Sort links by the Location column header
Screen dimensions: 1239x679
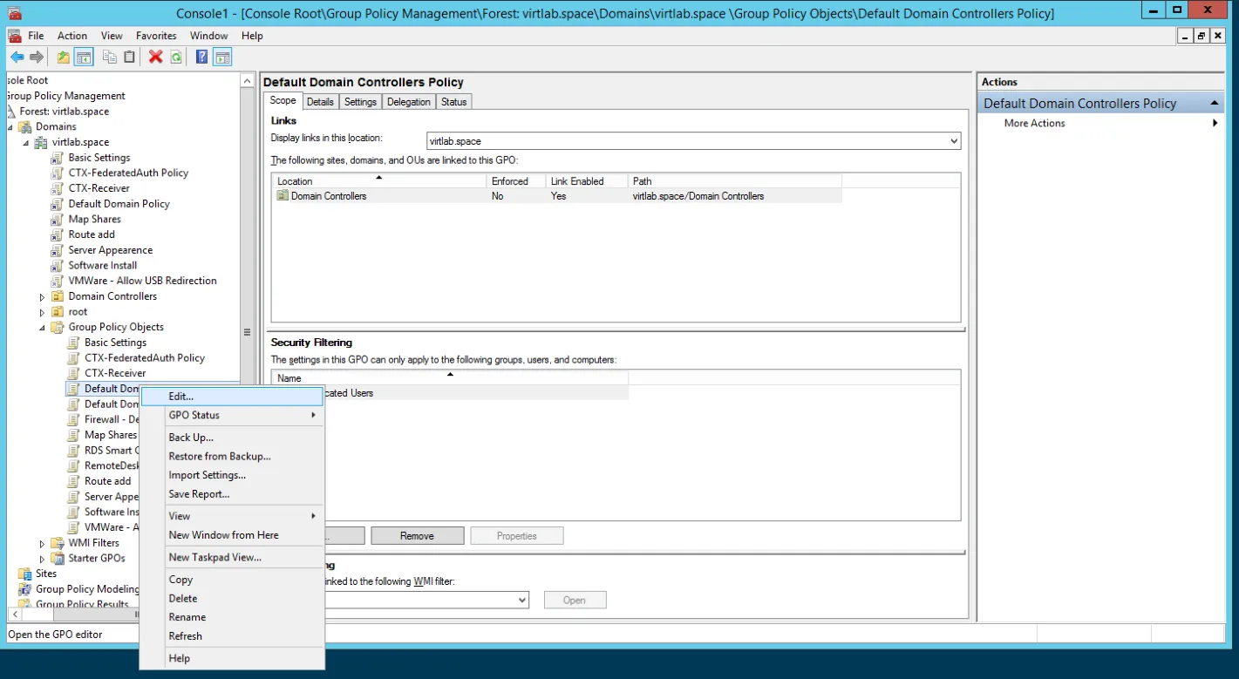(x=378, y=181)
